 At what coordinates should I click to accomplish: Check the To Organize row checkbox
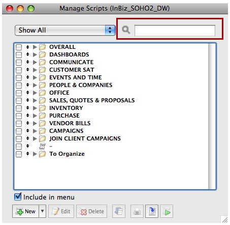(x=19, y=154)
